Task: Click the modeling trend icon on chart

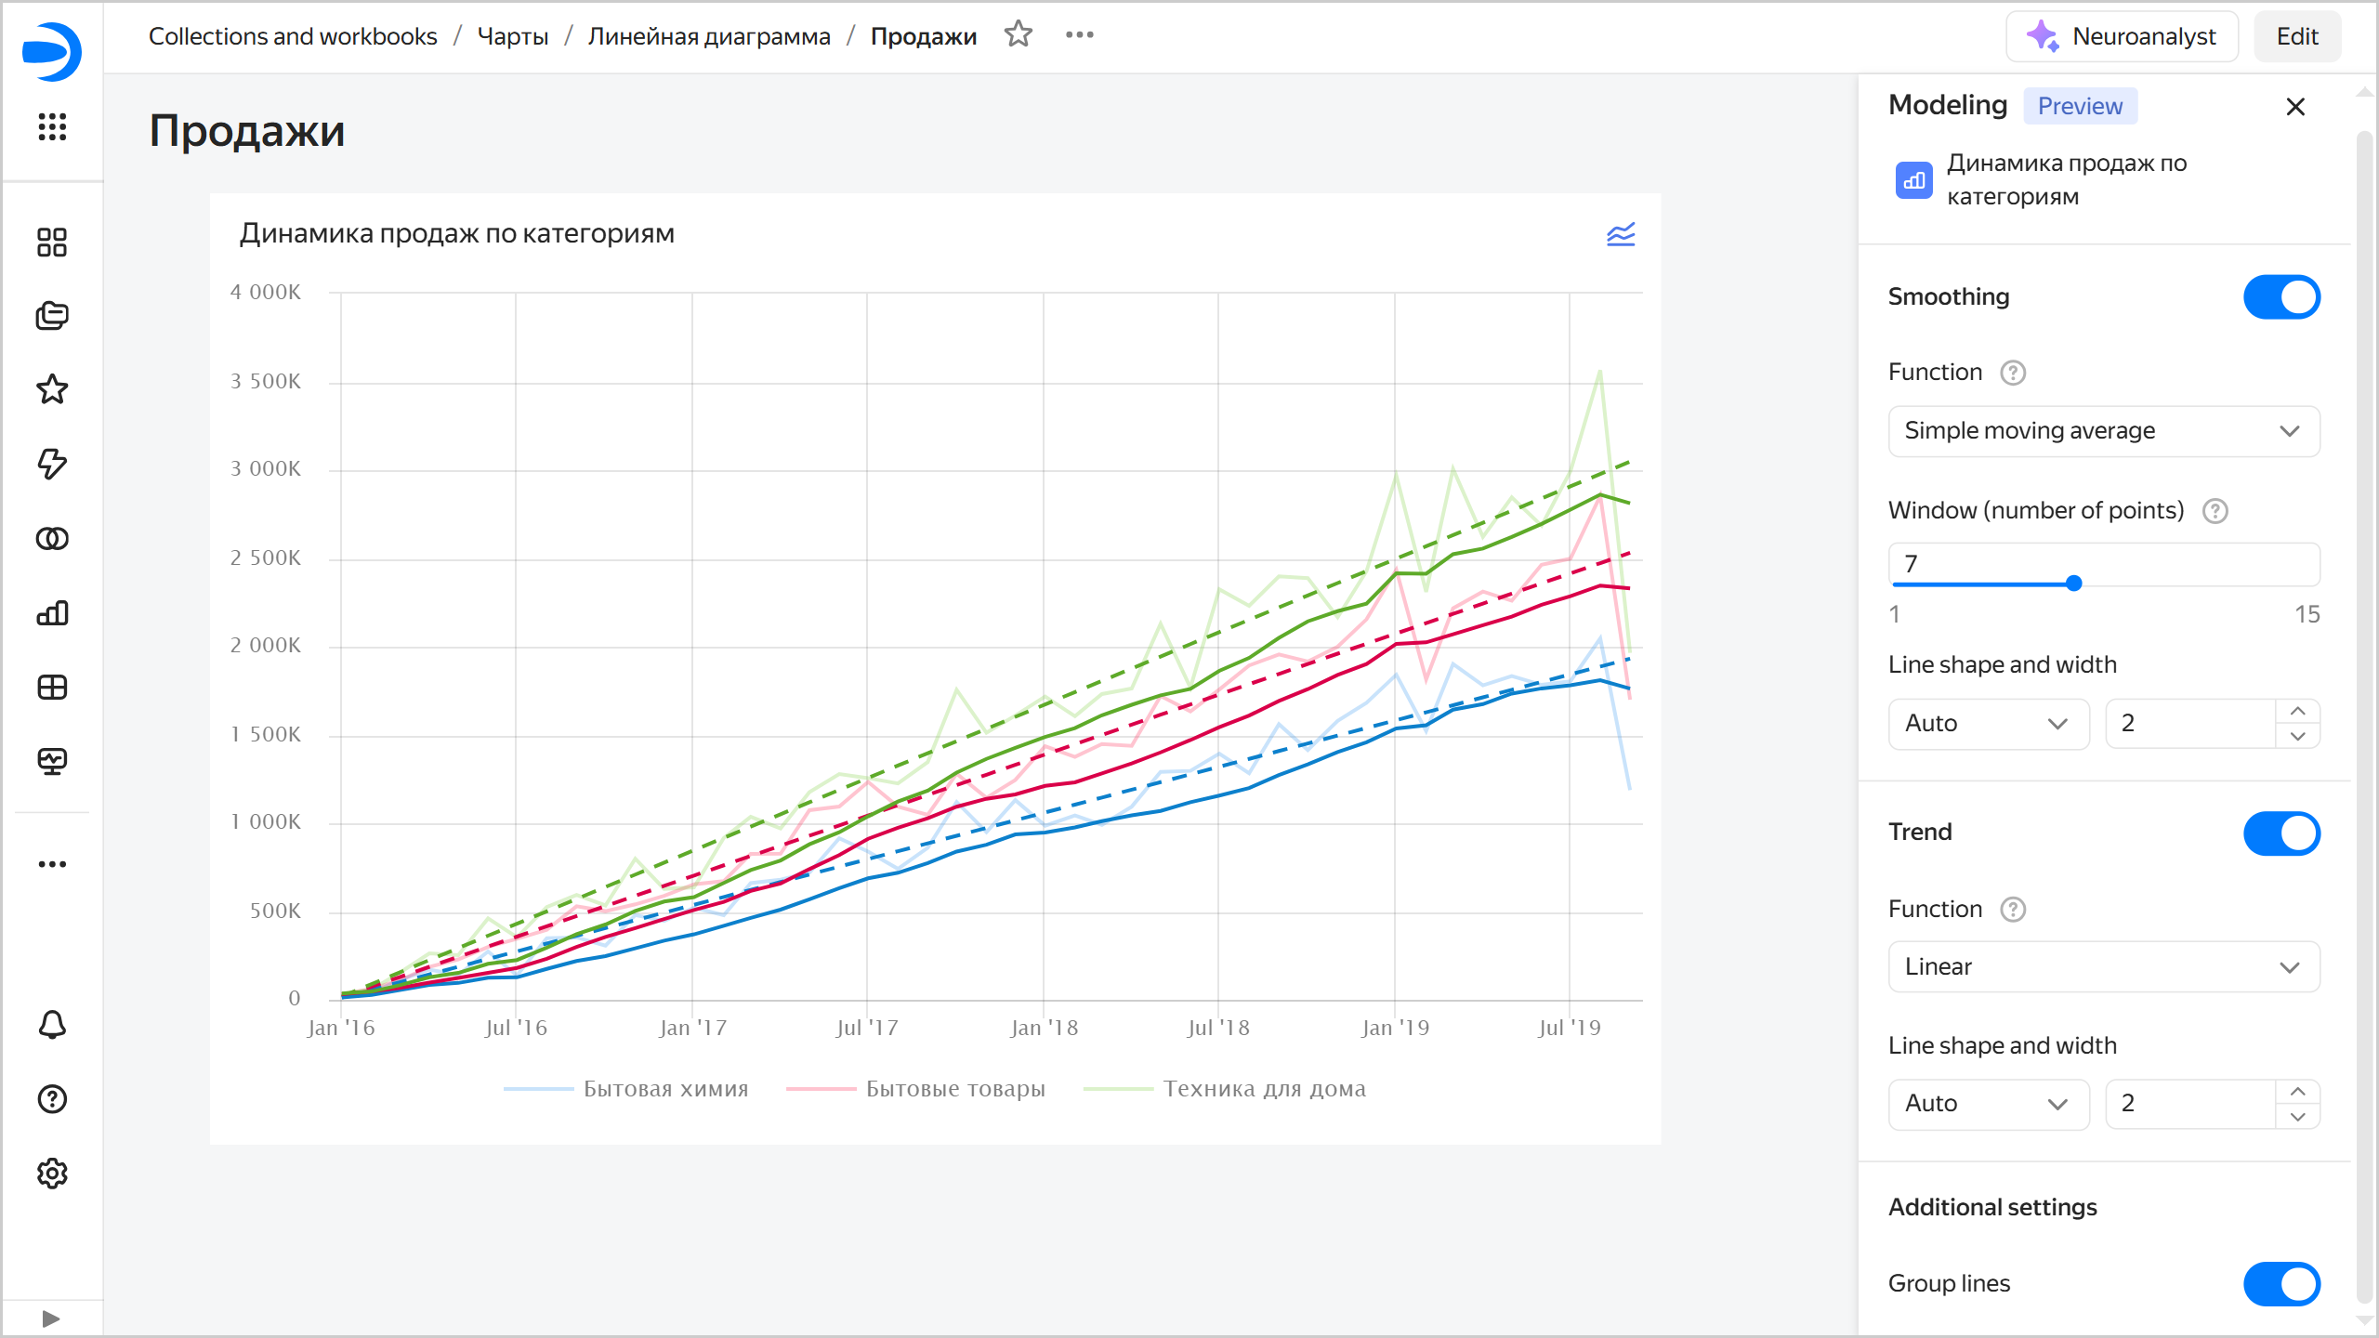Action: click(1620, 234)
